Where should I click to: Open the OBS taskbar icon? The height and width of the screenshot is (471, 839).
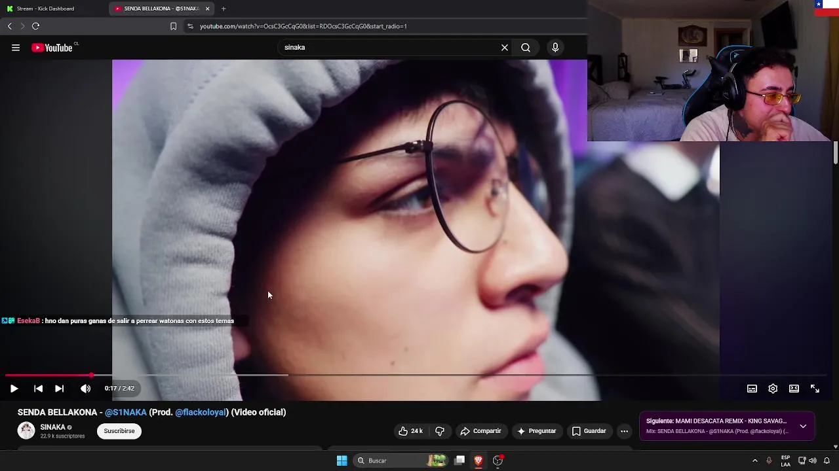point(498,461)
